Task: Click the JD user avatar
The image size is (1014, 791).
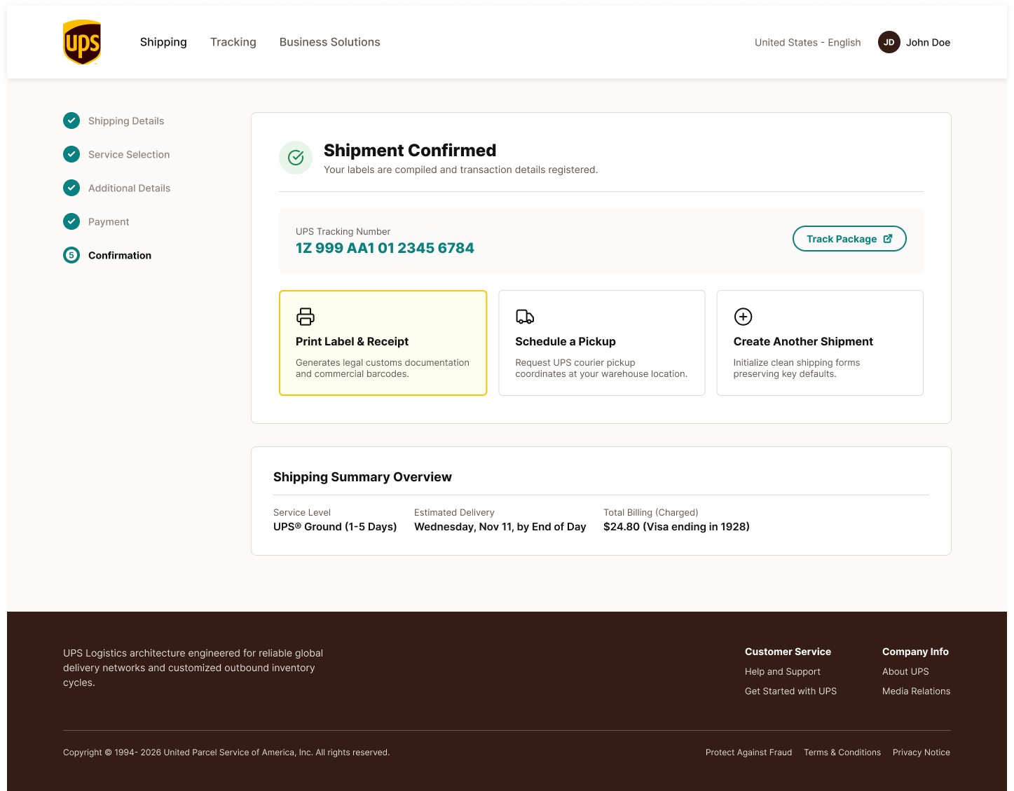Action: [x=889, y=42]
